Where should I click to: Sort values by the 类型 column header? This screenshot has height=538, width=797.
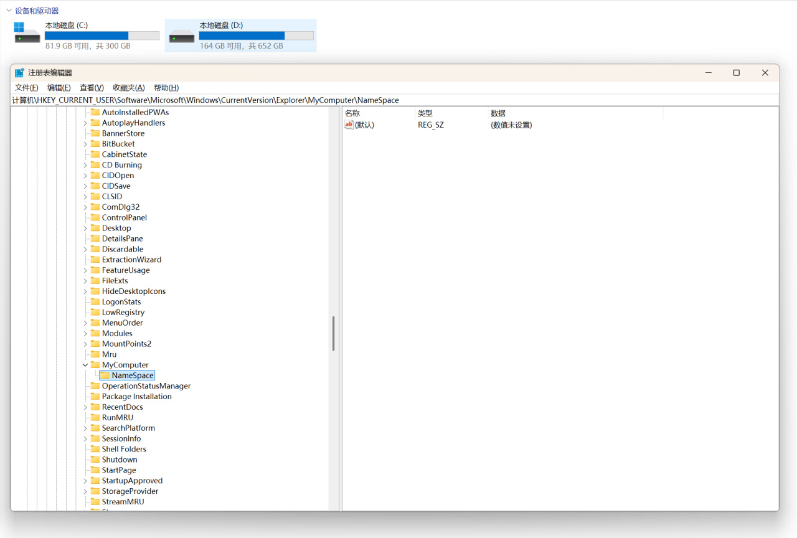451,113
